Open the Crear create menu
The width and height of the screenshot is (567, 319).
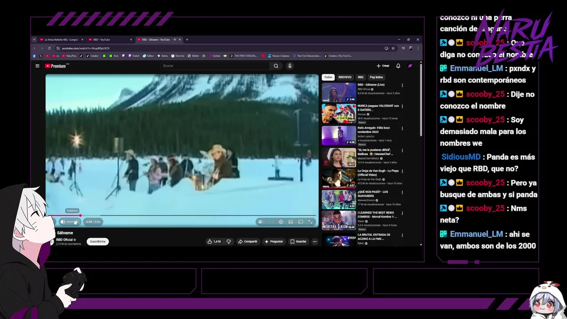coord(383,66)
